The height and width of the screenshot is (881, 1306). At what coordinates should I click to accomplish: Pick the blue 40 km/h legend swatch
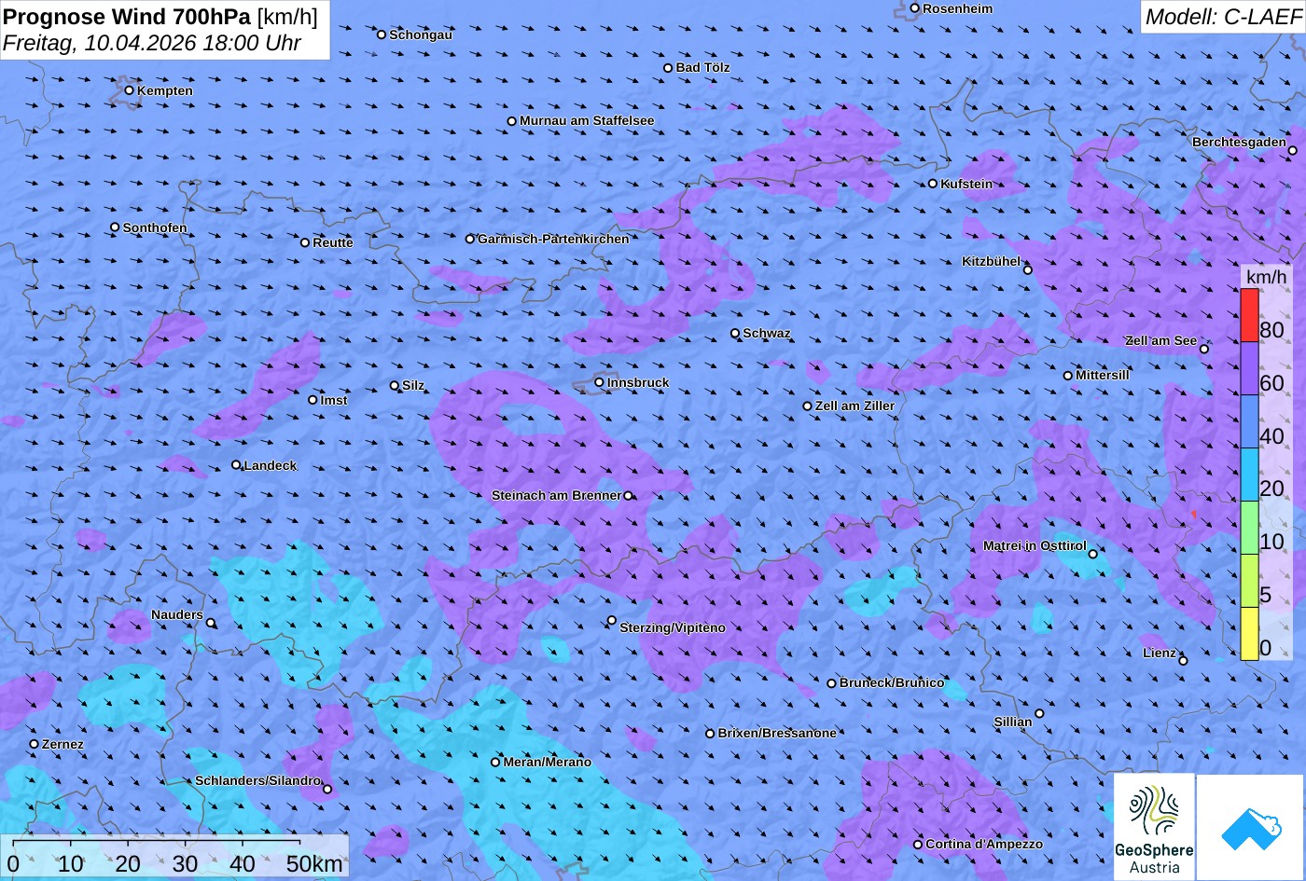1249,422
